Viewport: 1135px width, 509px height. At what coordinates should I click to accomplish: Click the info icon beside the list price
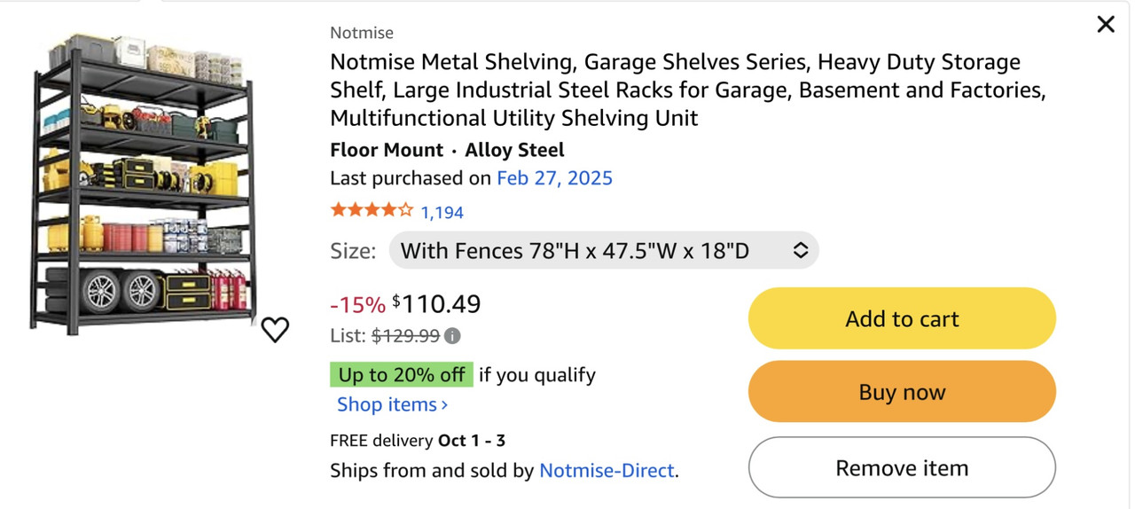452,336
